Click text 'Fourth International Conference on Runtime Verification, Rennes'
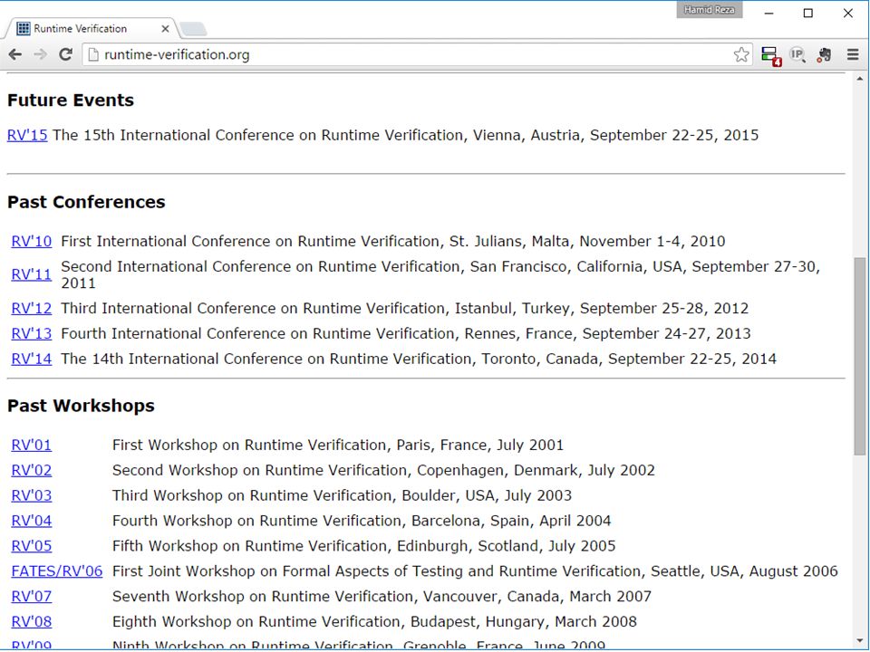Image resolution: width=870 pixels, height=652 pixels. pos(288,334)
